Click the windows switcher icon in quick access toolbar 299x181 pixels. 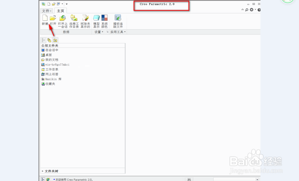(x=58, y=4)
